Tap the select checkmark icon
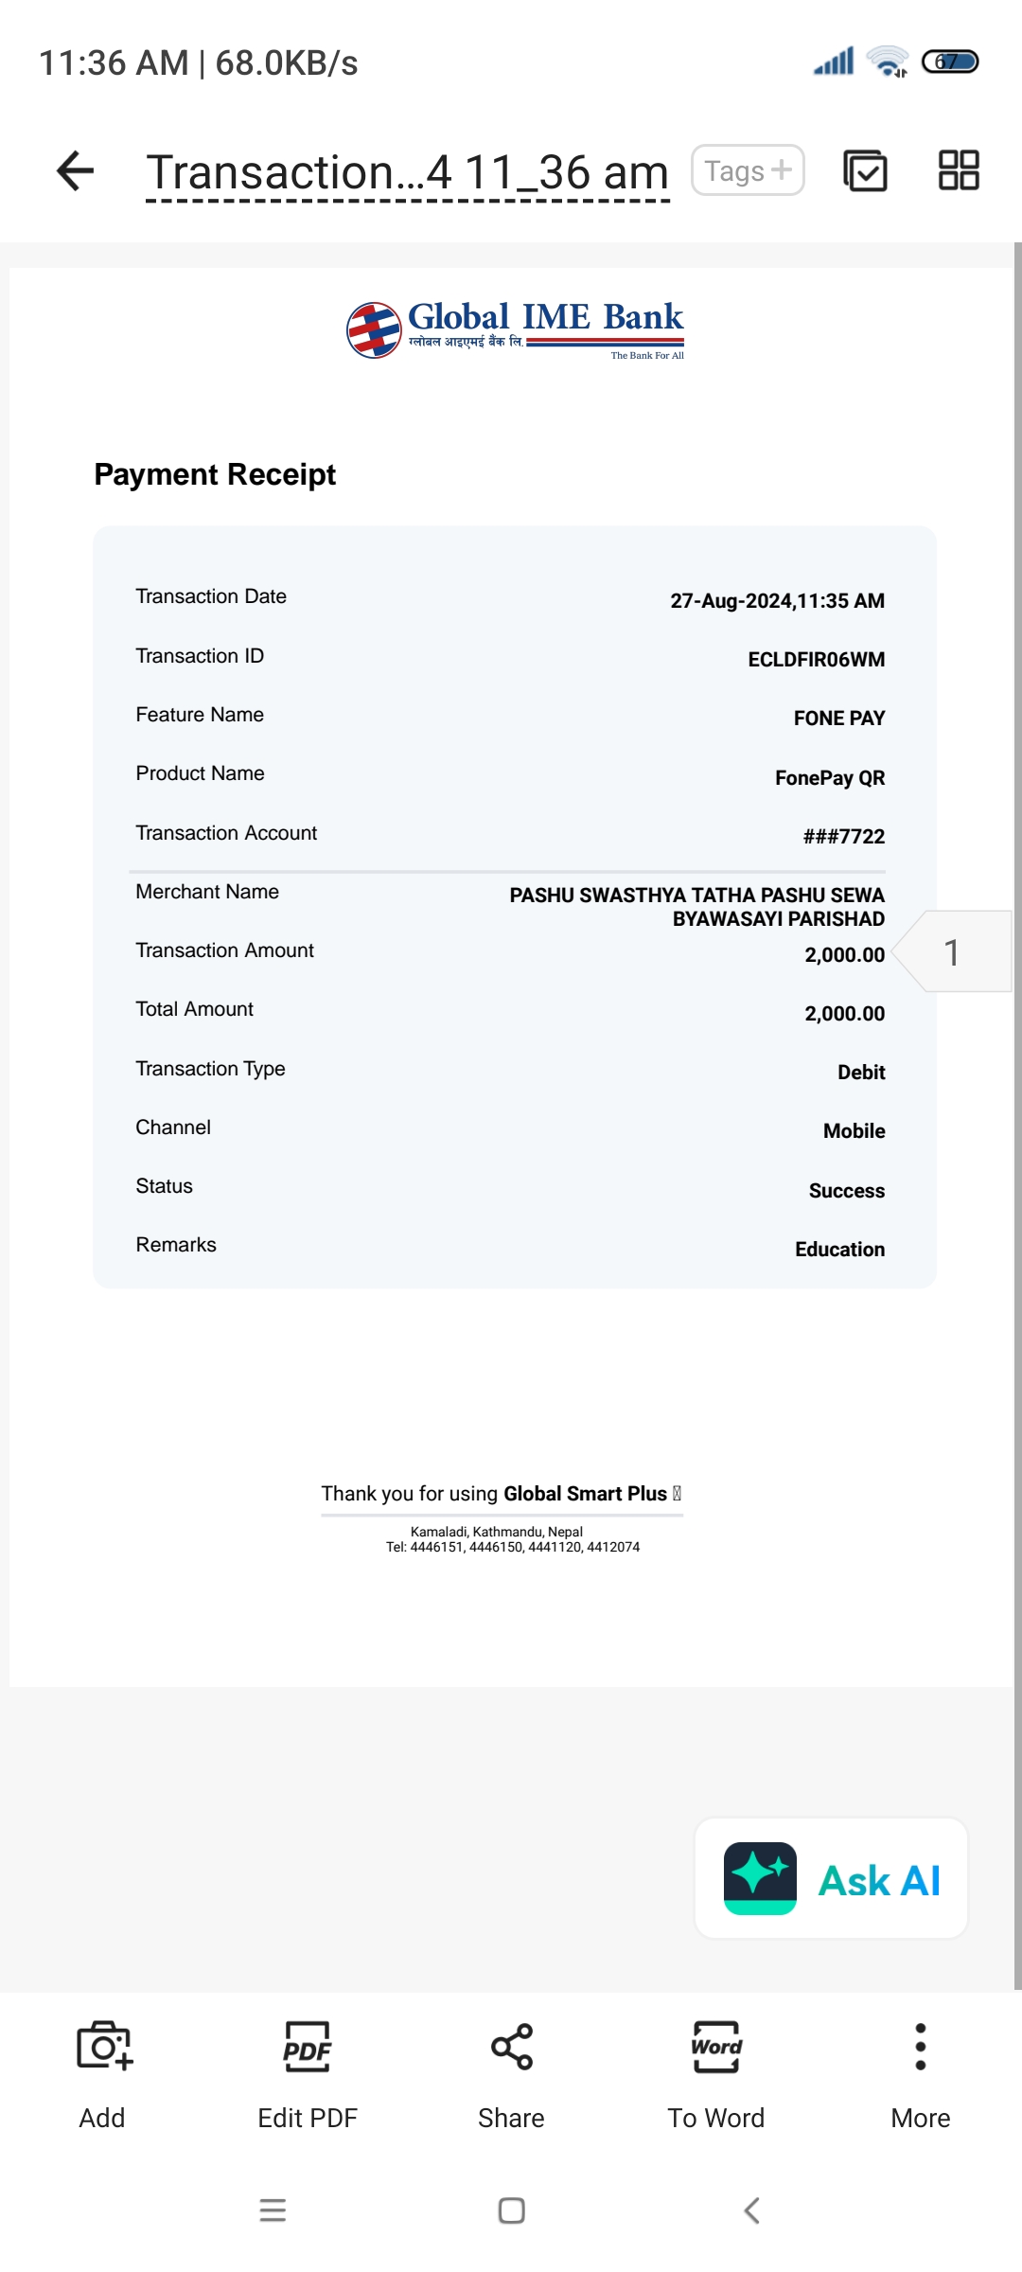This screenshot has height=2272, width=1022. tap(865, 171)
